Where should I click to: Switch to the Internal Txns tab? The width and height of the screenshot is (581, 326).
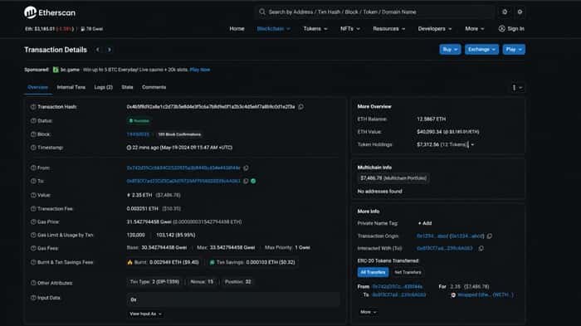[x=71, y=87]
